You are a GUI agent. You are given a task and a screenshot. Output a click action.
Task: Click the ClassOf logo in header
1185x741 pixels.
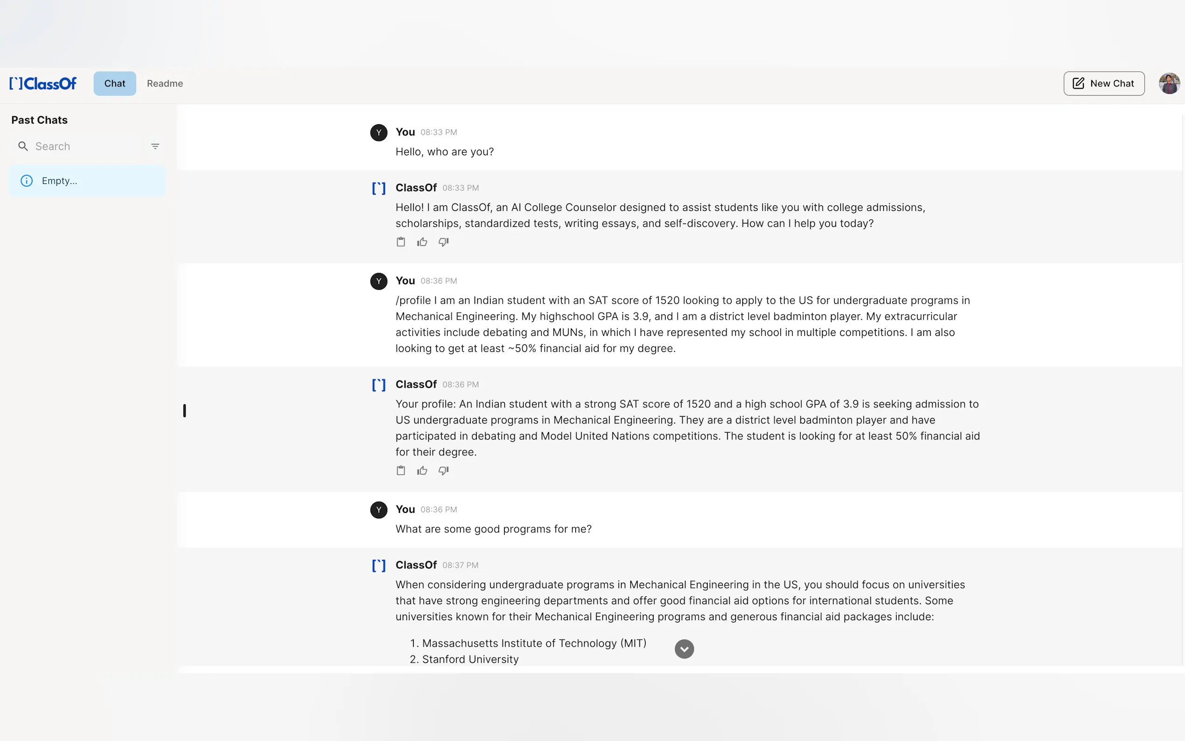[43, 84]
